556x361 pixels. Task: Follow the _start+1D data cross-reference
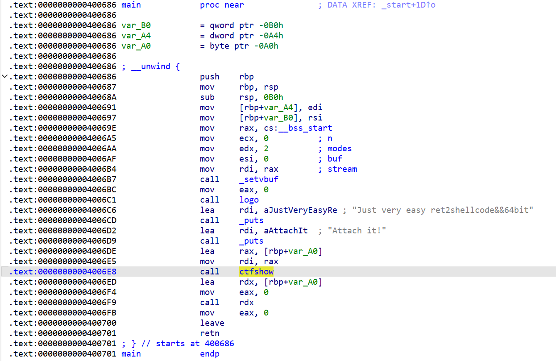tap(408, 5)
